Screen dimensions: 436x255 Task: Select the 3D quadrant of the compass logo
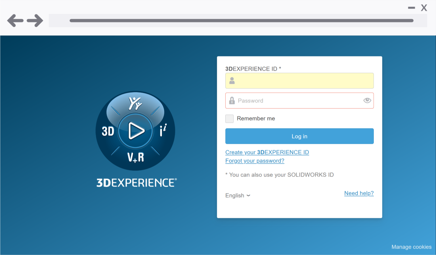tap(108, 131)
